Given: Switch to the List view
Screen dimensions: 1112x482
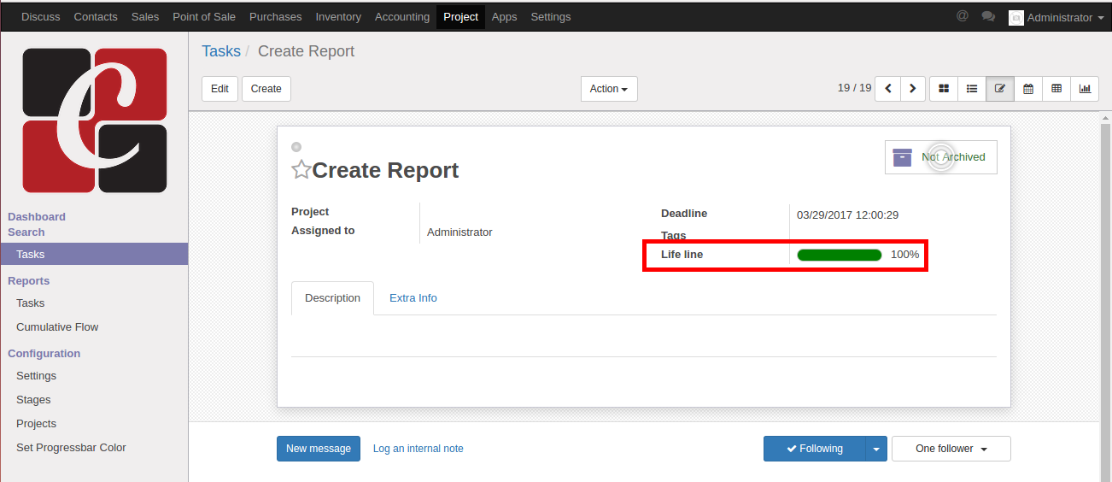Looking at the screenshot, I should (972, 89).
